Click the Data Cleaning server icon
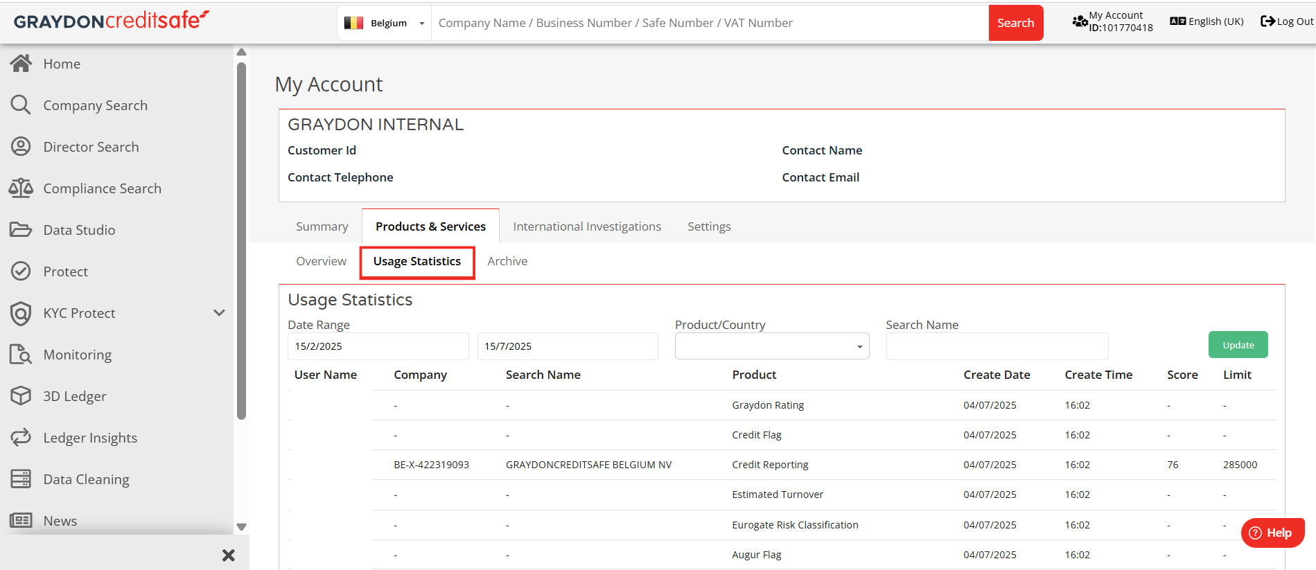 (21, 479)
